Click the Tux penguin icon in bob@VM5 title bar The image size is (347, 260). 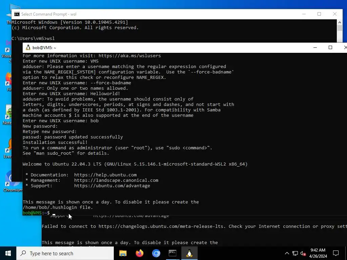pyautogui.click(x=28, y=47)
